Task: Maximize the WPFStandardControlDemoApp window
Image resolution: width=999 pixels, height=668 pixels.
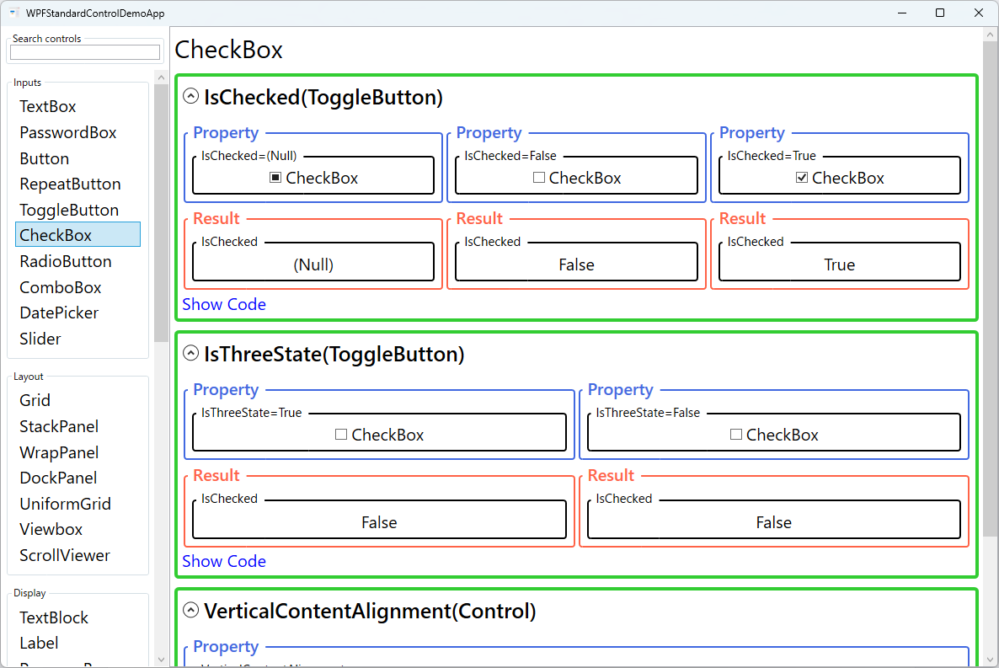Action: [940, 13]
